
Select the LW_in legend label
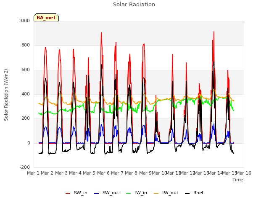click(x=141, y=193)
